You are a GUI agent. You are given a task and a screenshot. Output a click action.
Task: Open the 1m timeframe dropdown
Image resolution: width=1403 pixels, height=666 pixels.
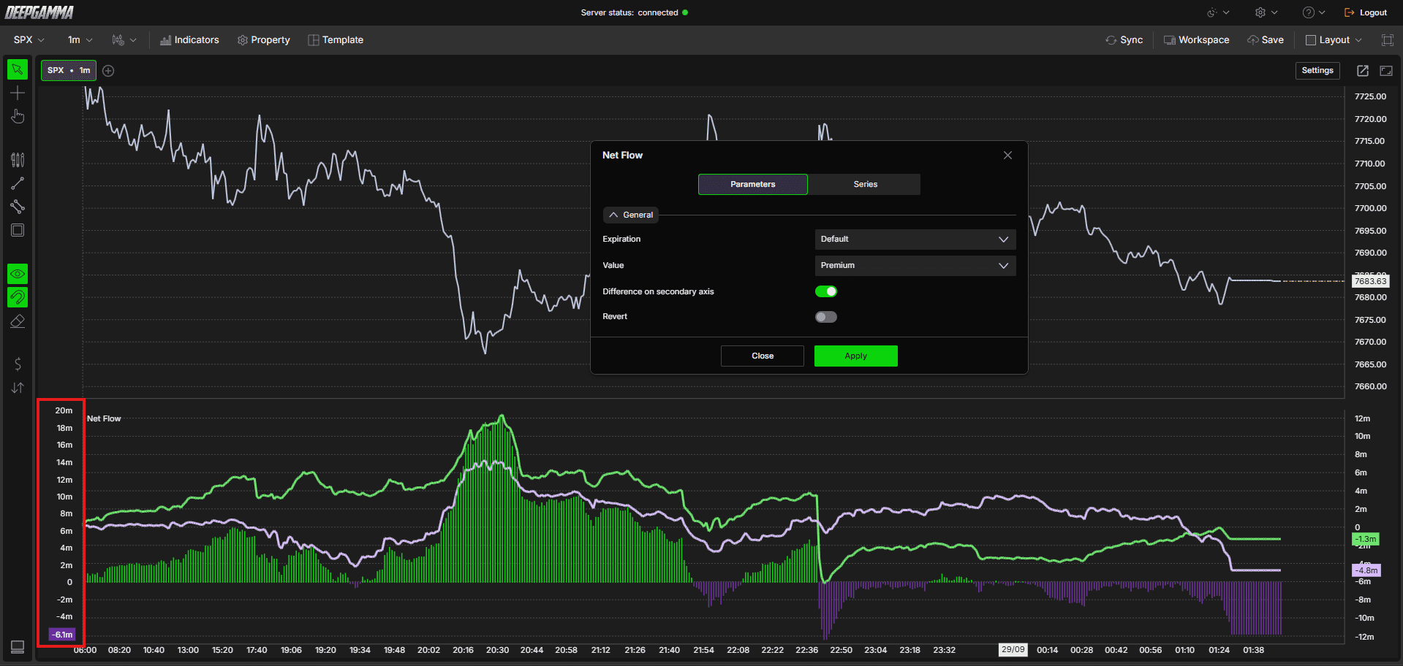point(80,40)
